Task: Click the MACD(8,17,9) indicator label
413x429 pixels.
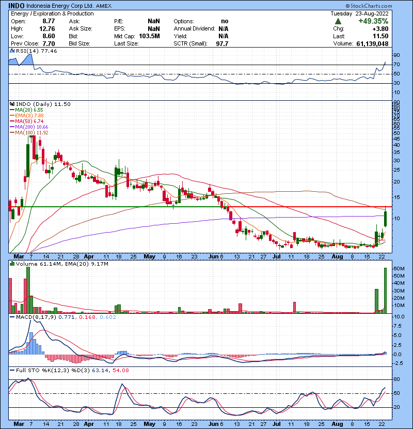Action: [x=36, y=317]
